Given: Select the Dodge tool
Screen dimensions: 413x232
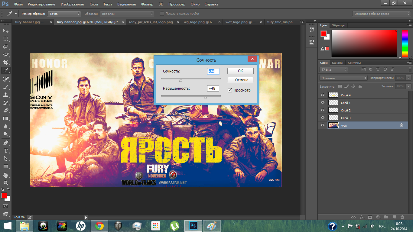Looking at the screenshot, I should click(6, 134).
